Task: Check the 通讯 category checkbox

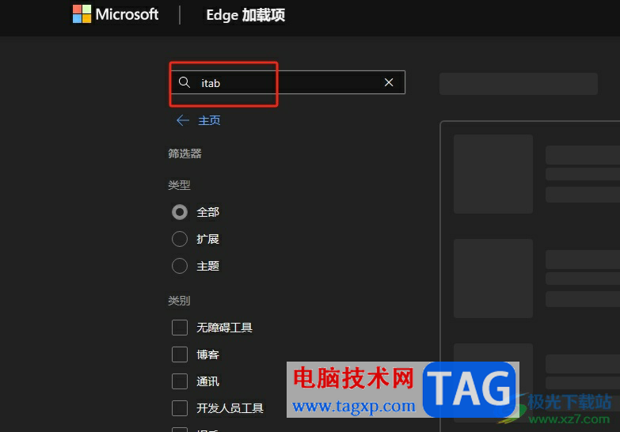Action: tap(180, 381)
